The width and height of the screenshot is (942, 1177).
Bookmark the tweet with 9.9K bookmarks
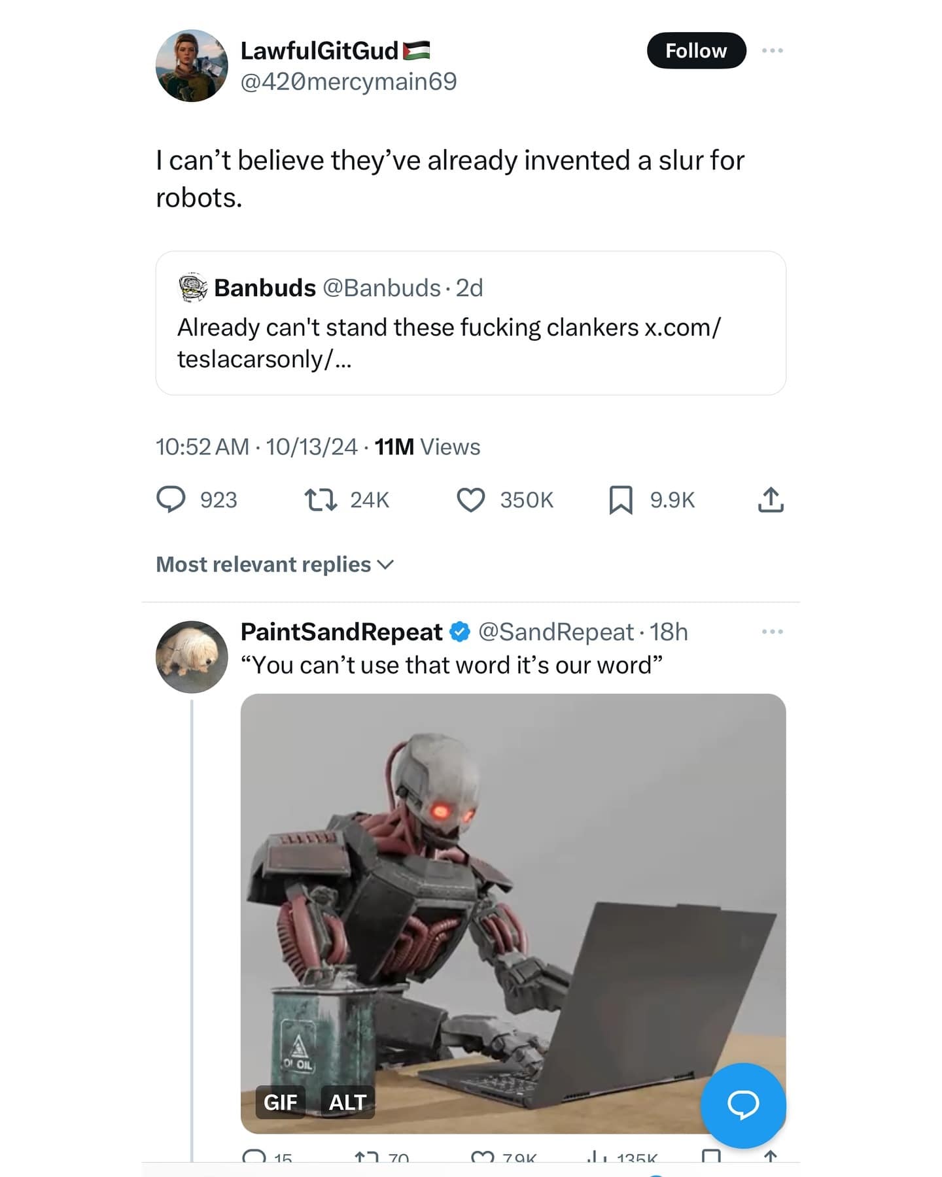coord(620,500)
